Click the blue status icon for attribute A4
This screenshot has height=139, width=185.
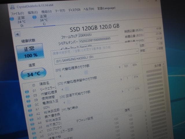(32, 124)
